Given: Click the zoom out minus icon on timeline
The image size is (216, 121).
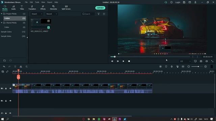Looking at the screenshot, I should 189,67.
